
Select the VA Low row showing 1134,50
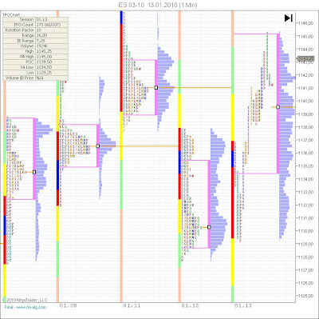pyautogui.click(x=35, y=67)
